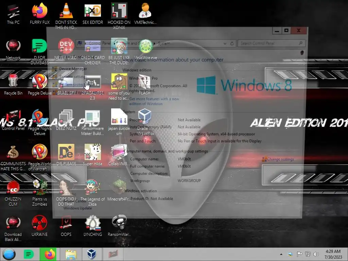Open the Recycle Bin icon
The width and height of the screenshot is (348, 261).
pos(13,85)
